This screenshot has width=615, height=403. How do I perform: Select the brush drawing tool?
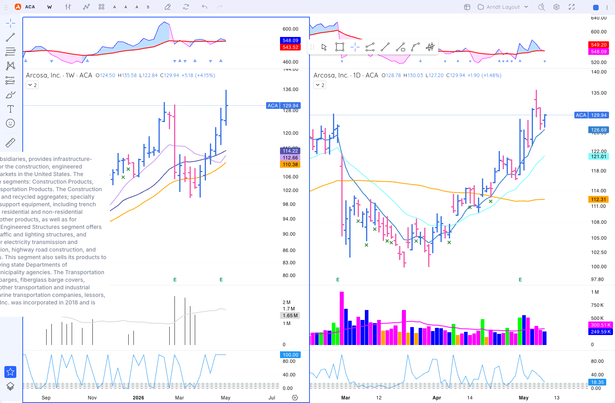pyautogui.click(x=10, y=95)
